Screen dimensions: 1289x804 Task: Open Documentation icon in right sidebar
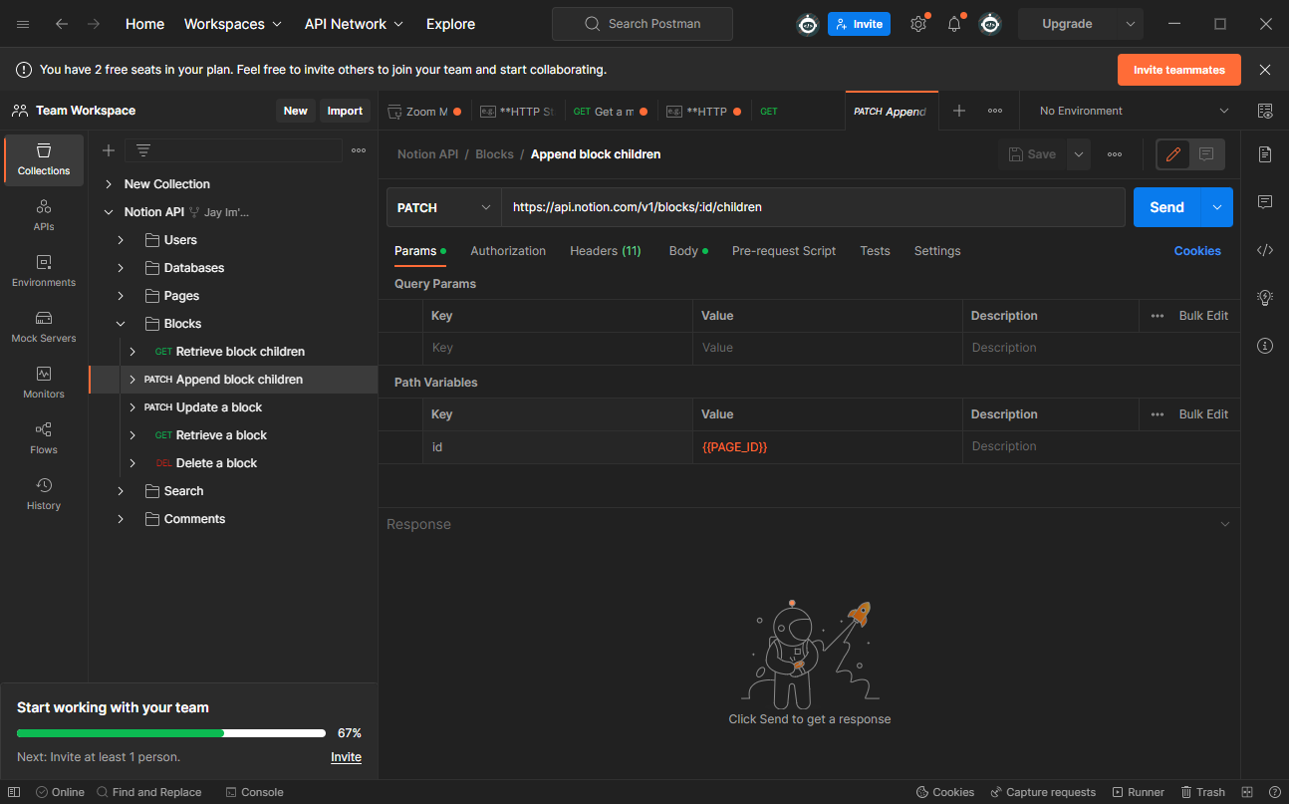click(x=1265, y=154)
